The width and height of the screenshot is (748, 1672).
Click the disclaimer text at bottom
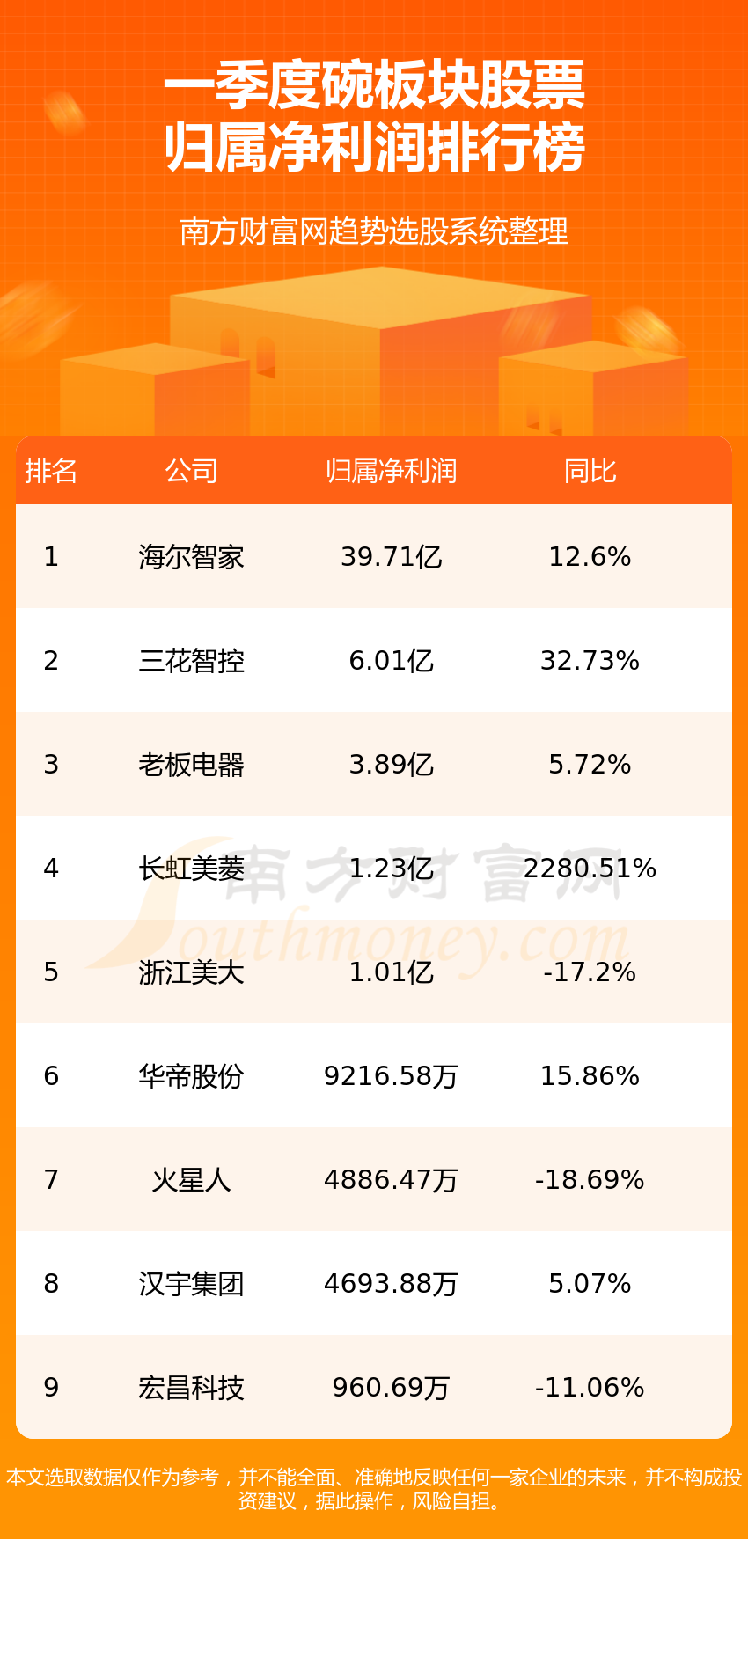tap(374, 1489)
